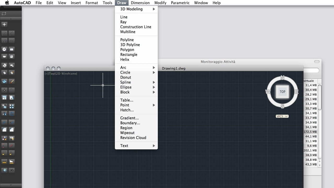The width and height of the screenshot is (334, 188).
Task: Select the Ellipse tool in the tool palette
Action: pyautogui.click(x=4, y=56)
